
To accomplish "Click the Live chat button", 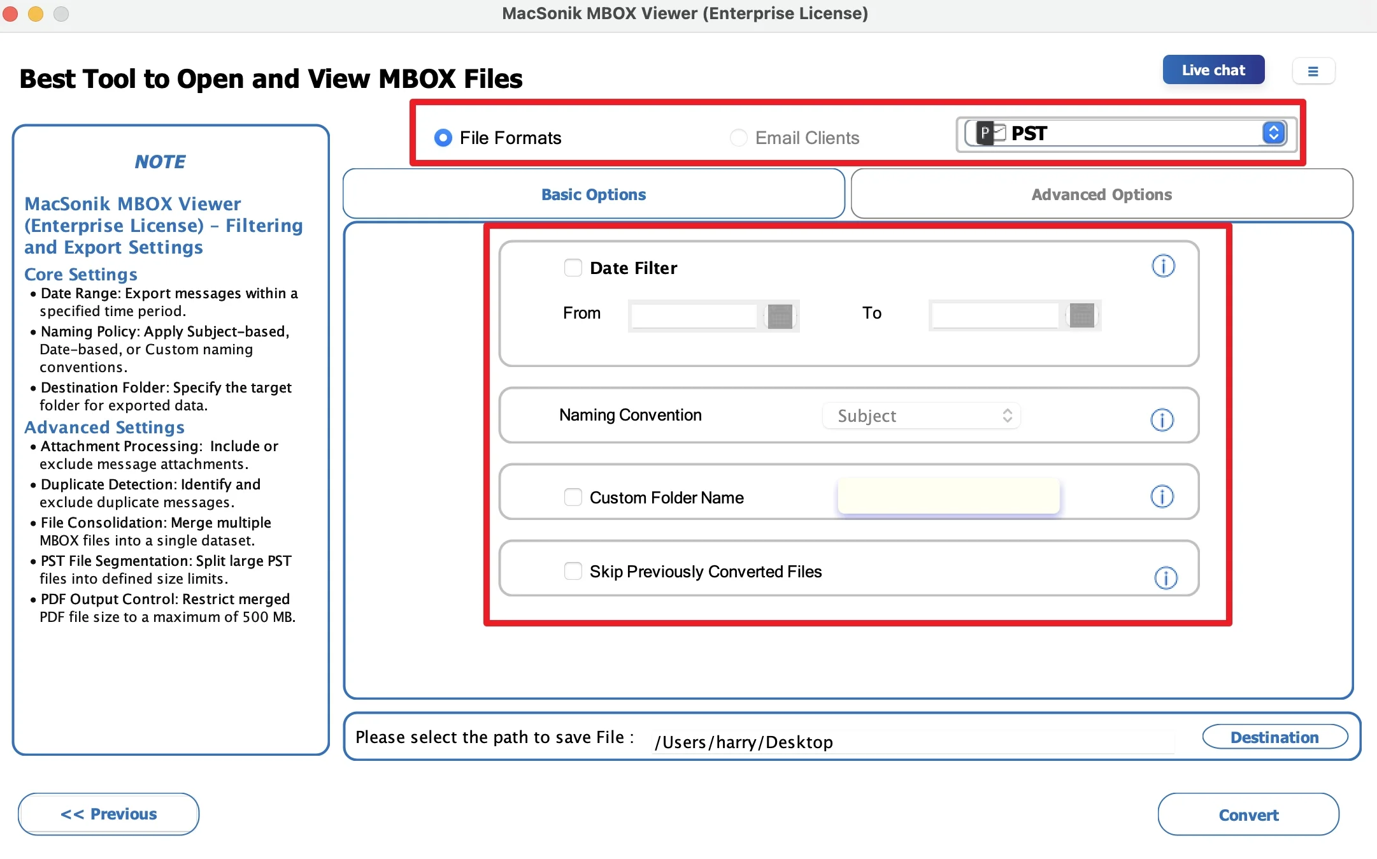I will [1213, 70].
